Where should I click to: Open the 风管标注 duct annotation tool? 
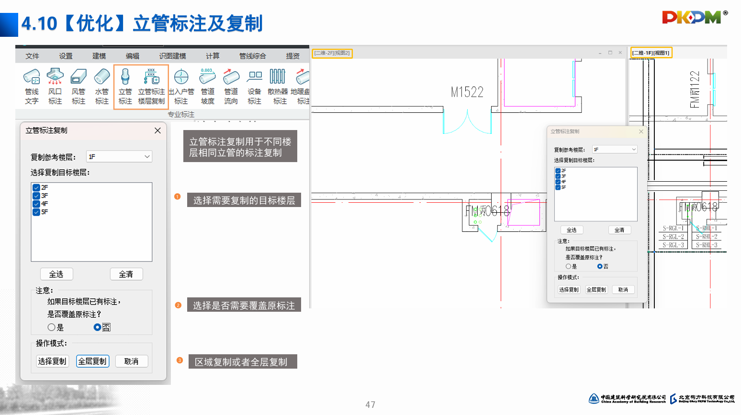tap(79, 86)
